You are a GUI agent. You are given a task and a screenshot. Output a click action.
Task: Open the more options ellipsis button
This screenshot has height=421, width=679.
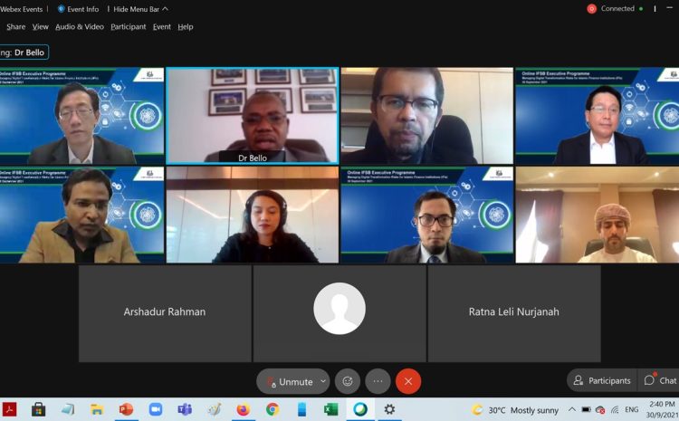[x=378, y=381]
